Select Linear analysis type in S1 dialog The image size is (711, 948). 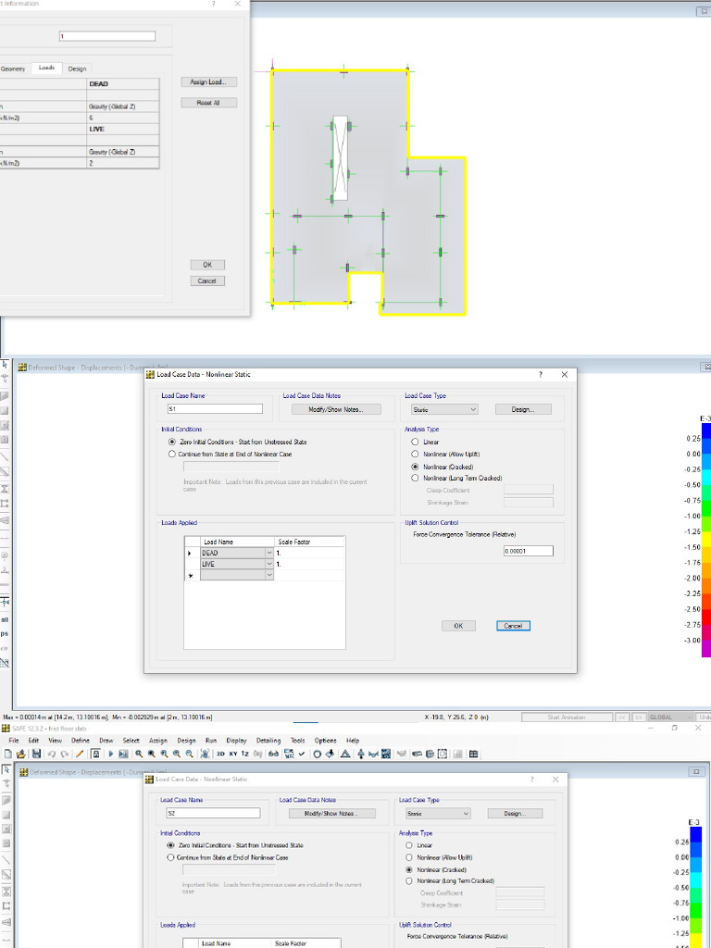pyautogui.click(x=415, y=443)
